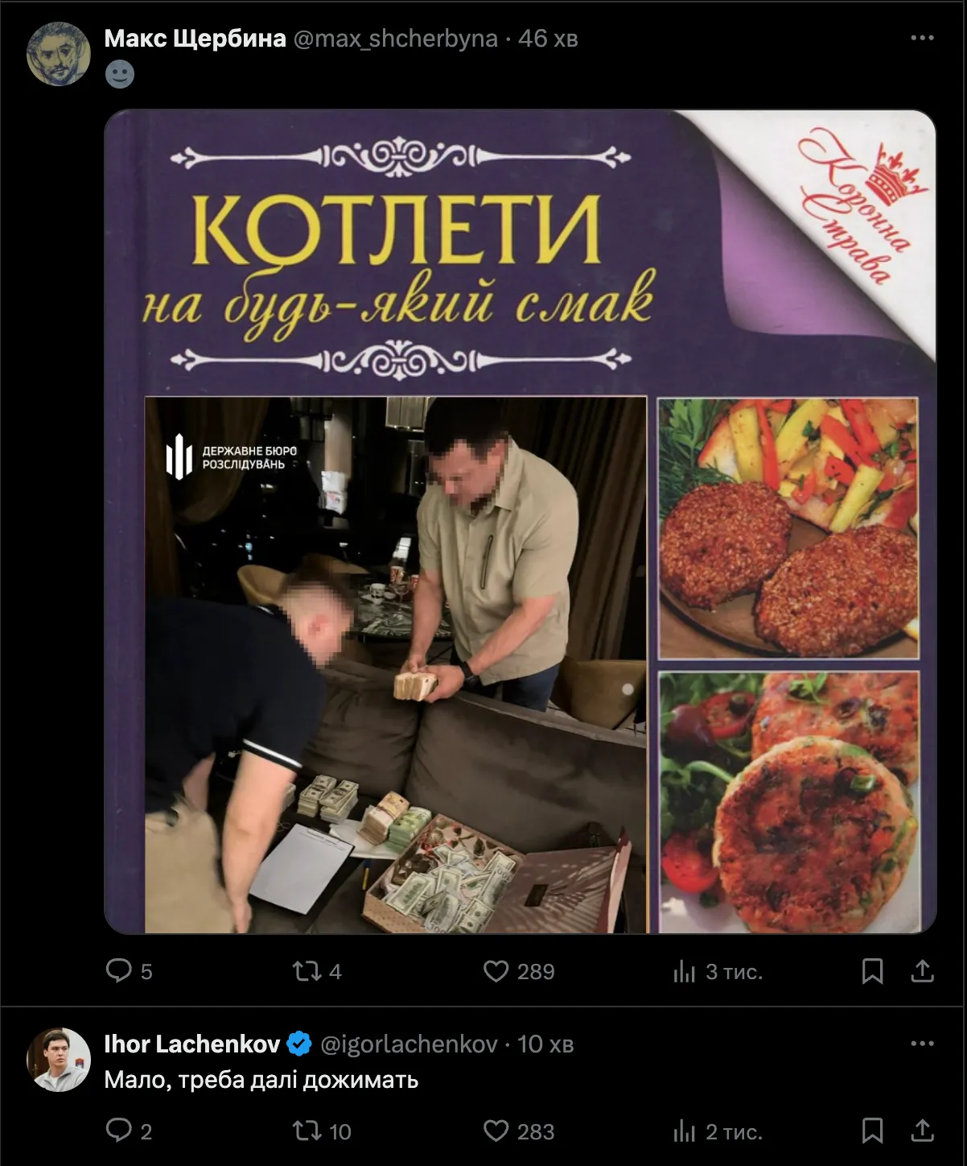The width and height of the screenshot is (967, 1166).
Task: View analytics showing 2 тис. views
Action: 718,1131
